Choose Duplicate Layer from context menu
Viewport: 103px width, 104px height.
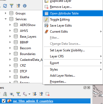click(x=73, y=1)
